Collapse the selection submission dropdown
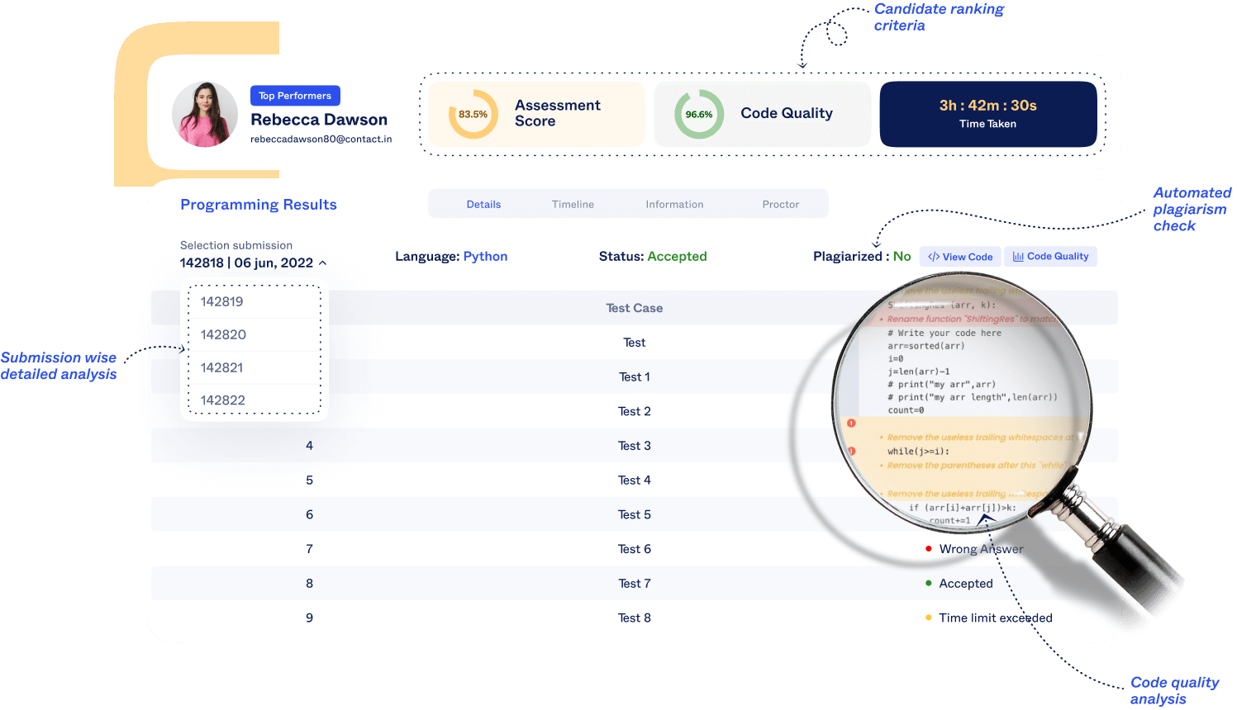The image size is (1256, 710). click(x=322, y=263)
